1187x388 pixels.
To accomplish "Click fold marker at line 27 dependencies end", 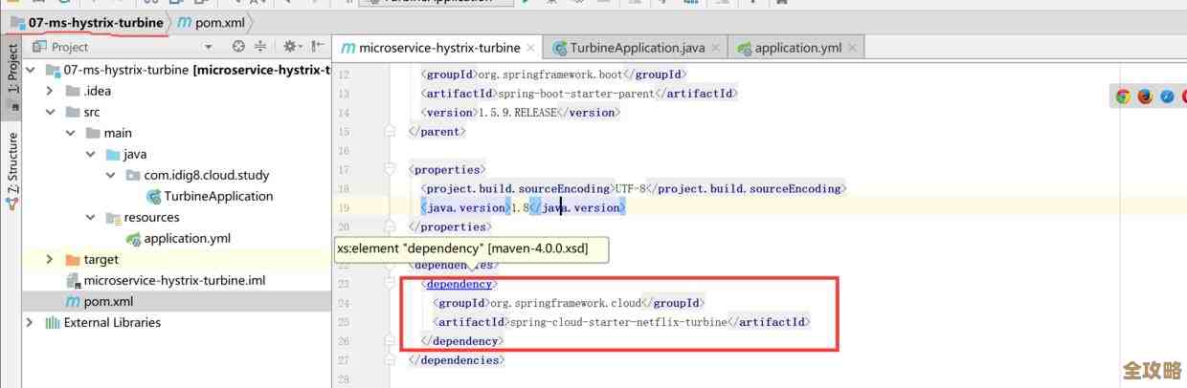I will pos(391,360).
